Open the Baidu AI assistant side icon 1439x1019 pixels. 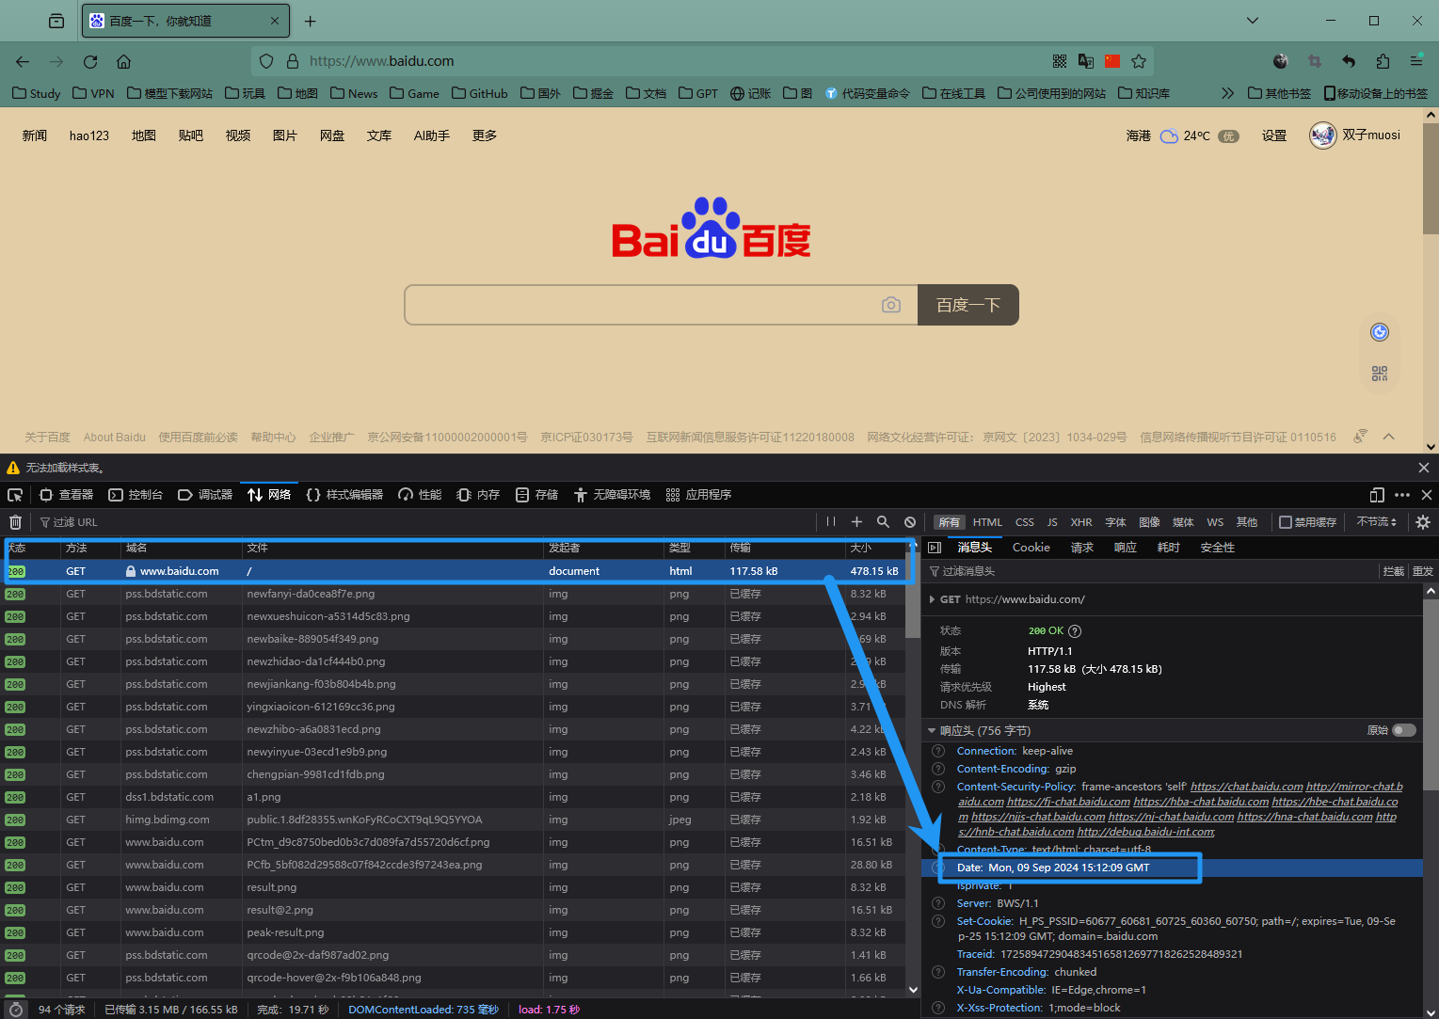1380,331
